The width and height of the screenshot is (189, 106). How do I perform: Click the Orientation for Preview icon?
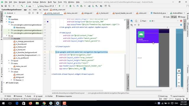pyautogui.click(x=136, y=21)
